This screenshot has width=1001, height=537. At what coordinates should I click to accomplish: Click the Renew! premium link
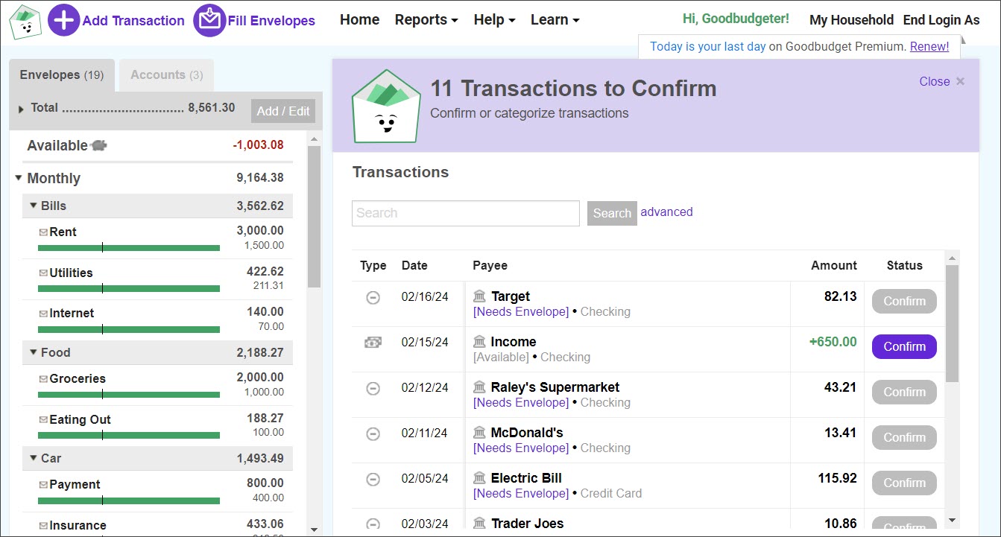coord(929,46)
